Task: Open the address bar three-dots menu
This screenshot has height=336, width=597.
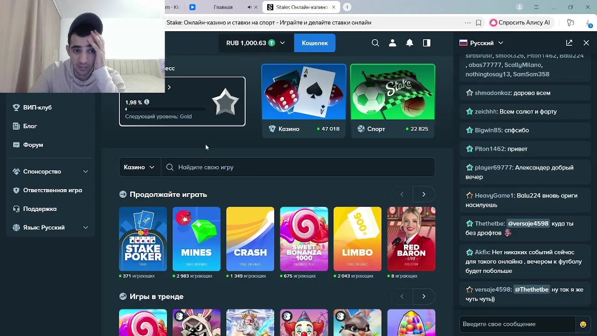Action: [468, 22]
